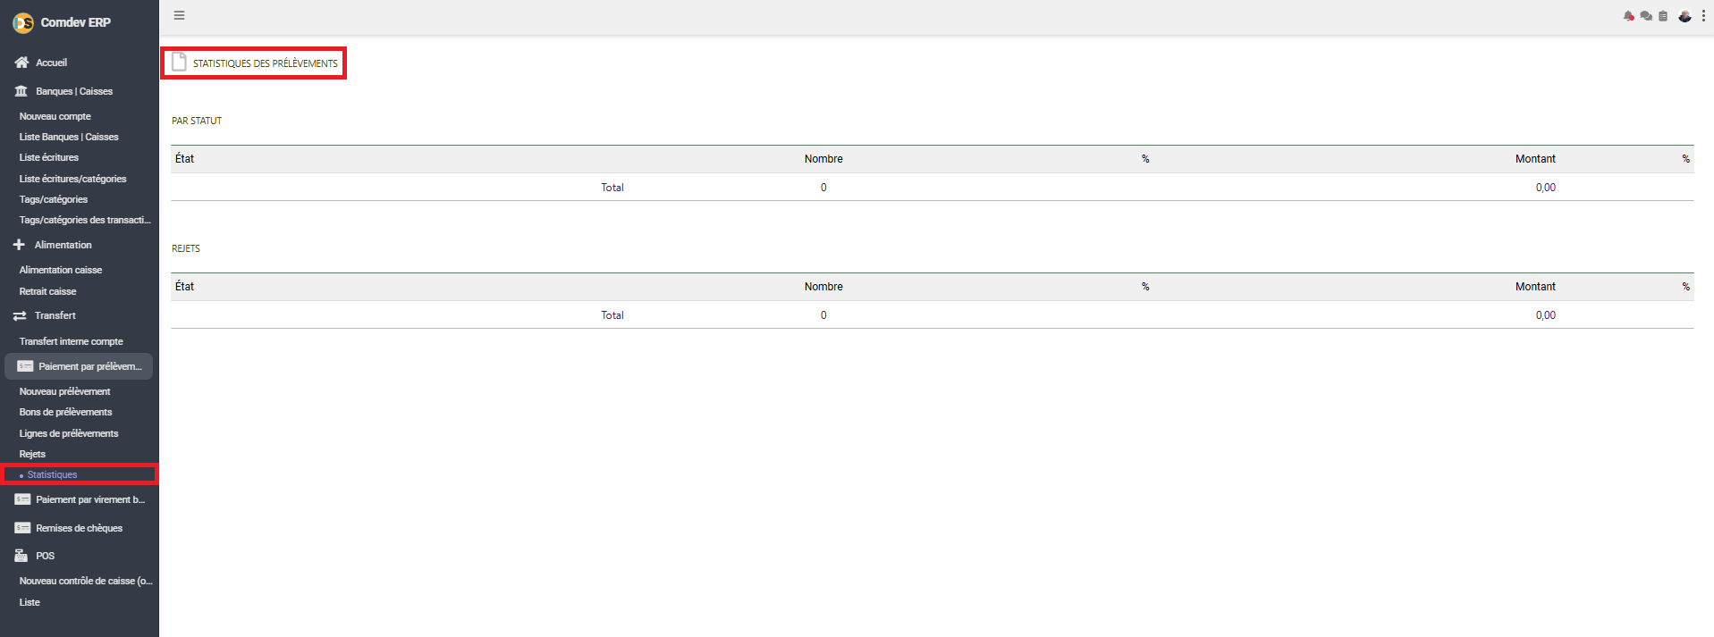Open the clipboard tasks icon
Image resolution: width=1714 pixels, height=637 pixels.
(1663, 16)
